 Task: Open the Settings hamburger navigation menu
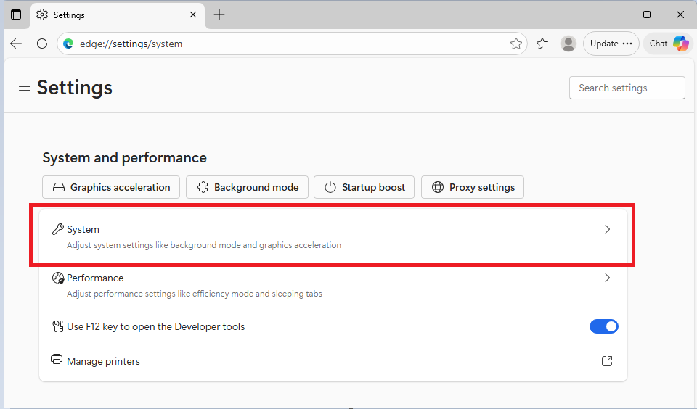coord(25,87)
